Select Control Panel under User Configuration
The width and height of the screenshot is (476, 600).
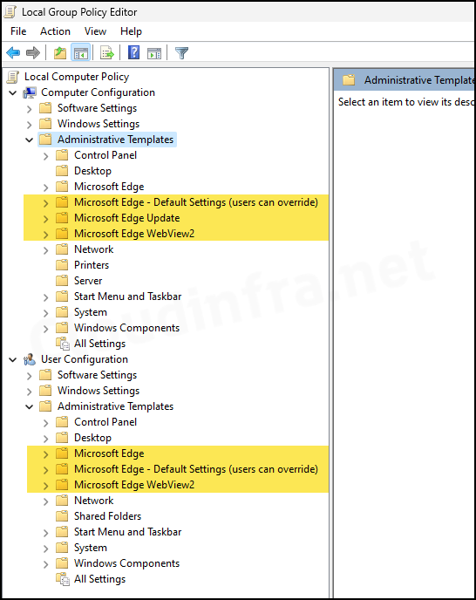coord(105,422)
